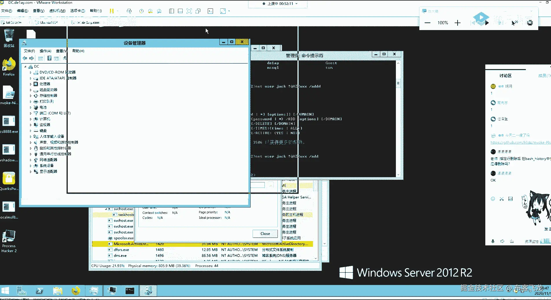Open Magnifier settings gear
This screenshot has height=300, width=551.
click(530, 23)
